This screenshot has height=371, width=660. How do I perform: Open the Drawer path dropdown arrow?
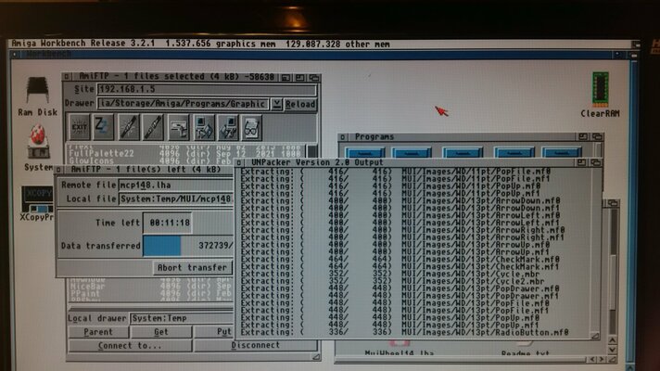(x=275, y=105)
